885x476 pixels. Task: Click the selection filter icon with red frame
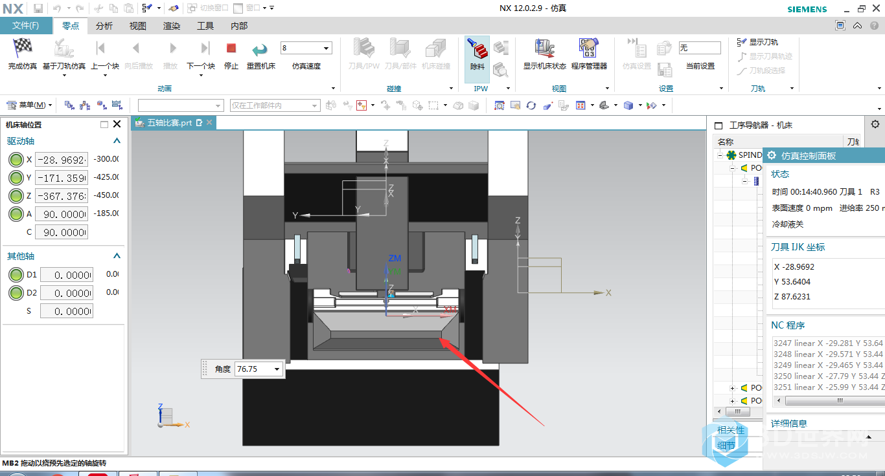click(361, 105)
